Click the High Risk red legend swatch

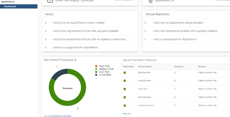click(96, 66)
